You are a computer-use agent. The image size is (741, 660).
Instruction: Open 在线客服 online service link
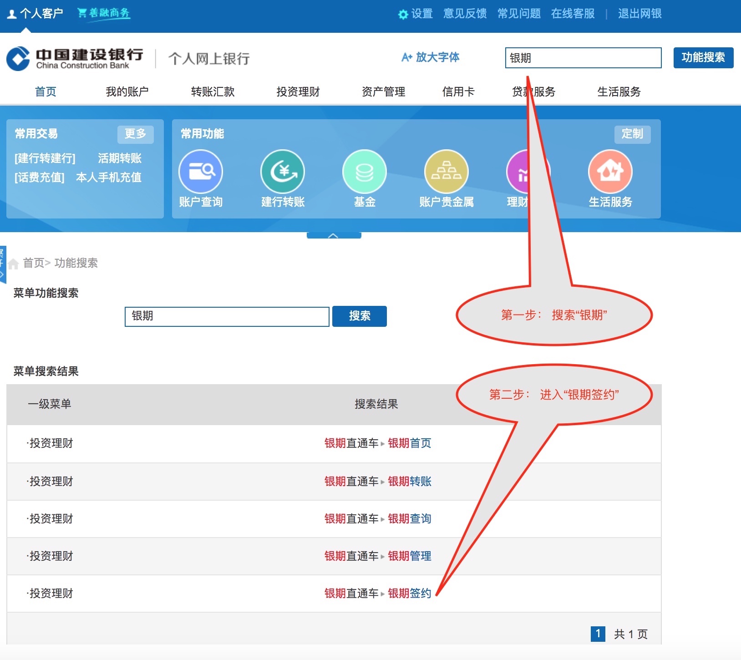coord(573,14)
